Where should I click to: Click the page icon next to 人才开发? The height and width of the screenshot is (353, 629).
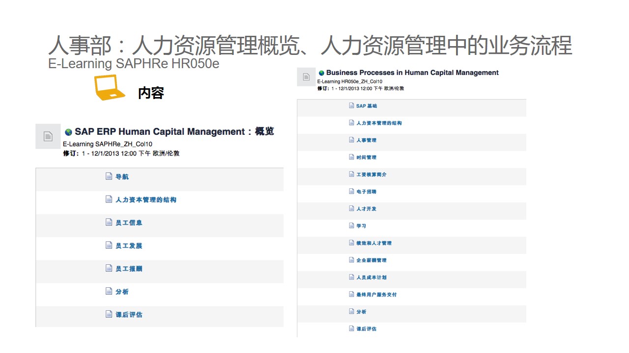pyautogui.click(x=351, y=208)
